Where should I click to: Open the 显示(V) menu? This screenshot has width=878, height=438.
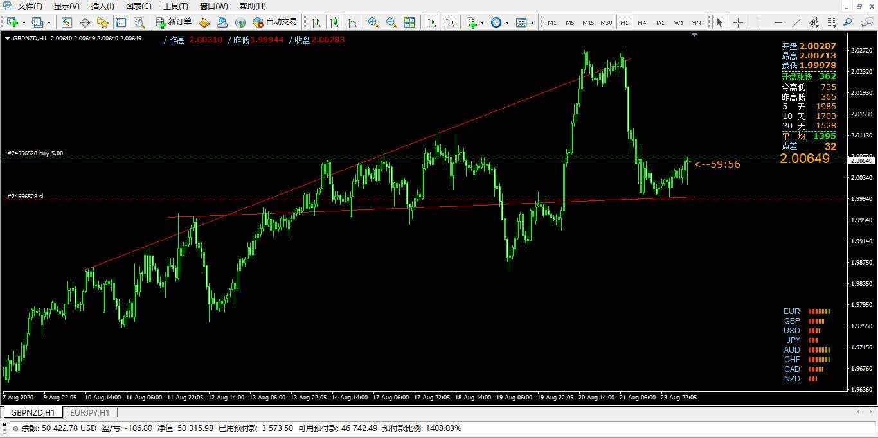[x=67, y=6]
